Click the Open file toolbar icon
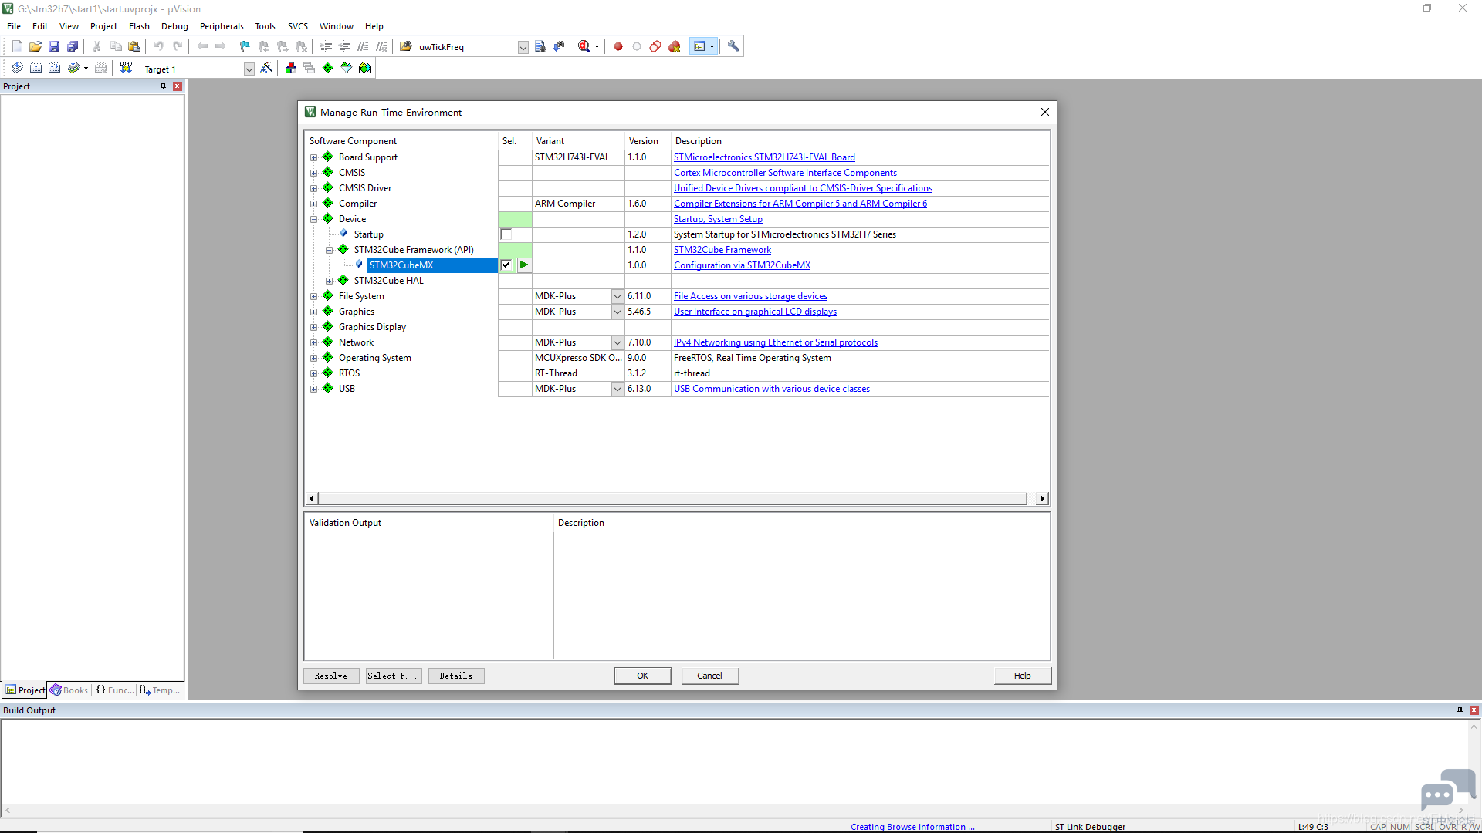 (x=36, y=46)
